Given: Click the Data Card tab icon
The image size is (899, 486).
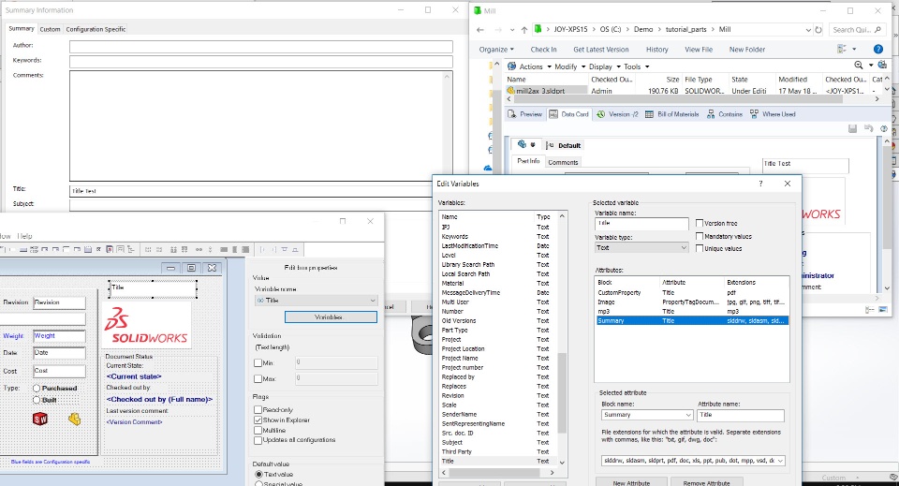Looking at the screenshot, I should click(553, 114).
